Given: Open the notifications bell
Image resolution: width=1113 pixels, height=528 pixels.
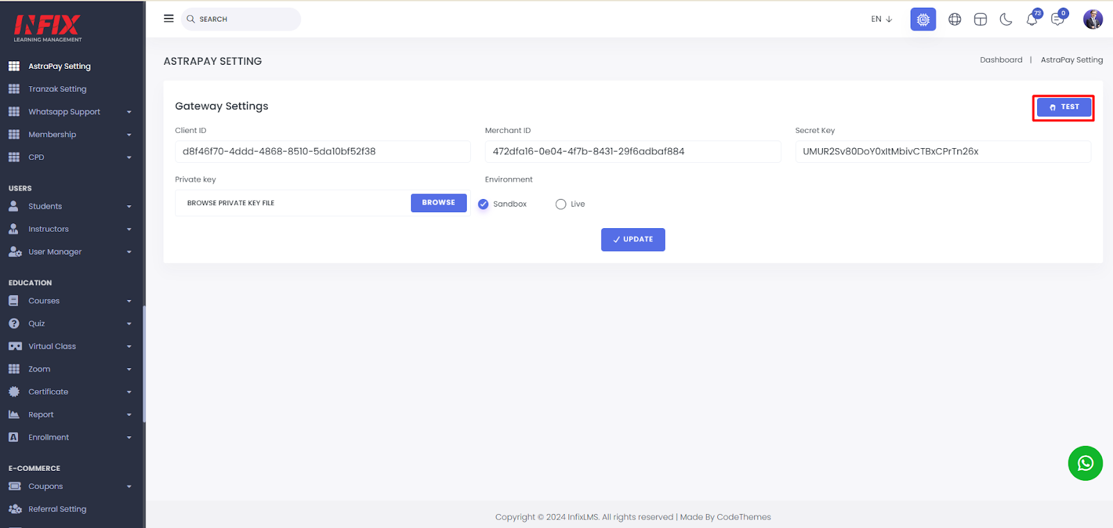Looking at the screenshot, I should coord(1032,19).
